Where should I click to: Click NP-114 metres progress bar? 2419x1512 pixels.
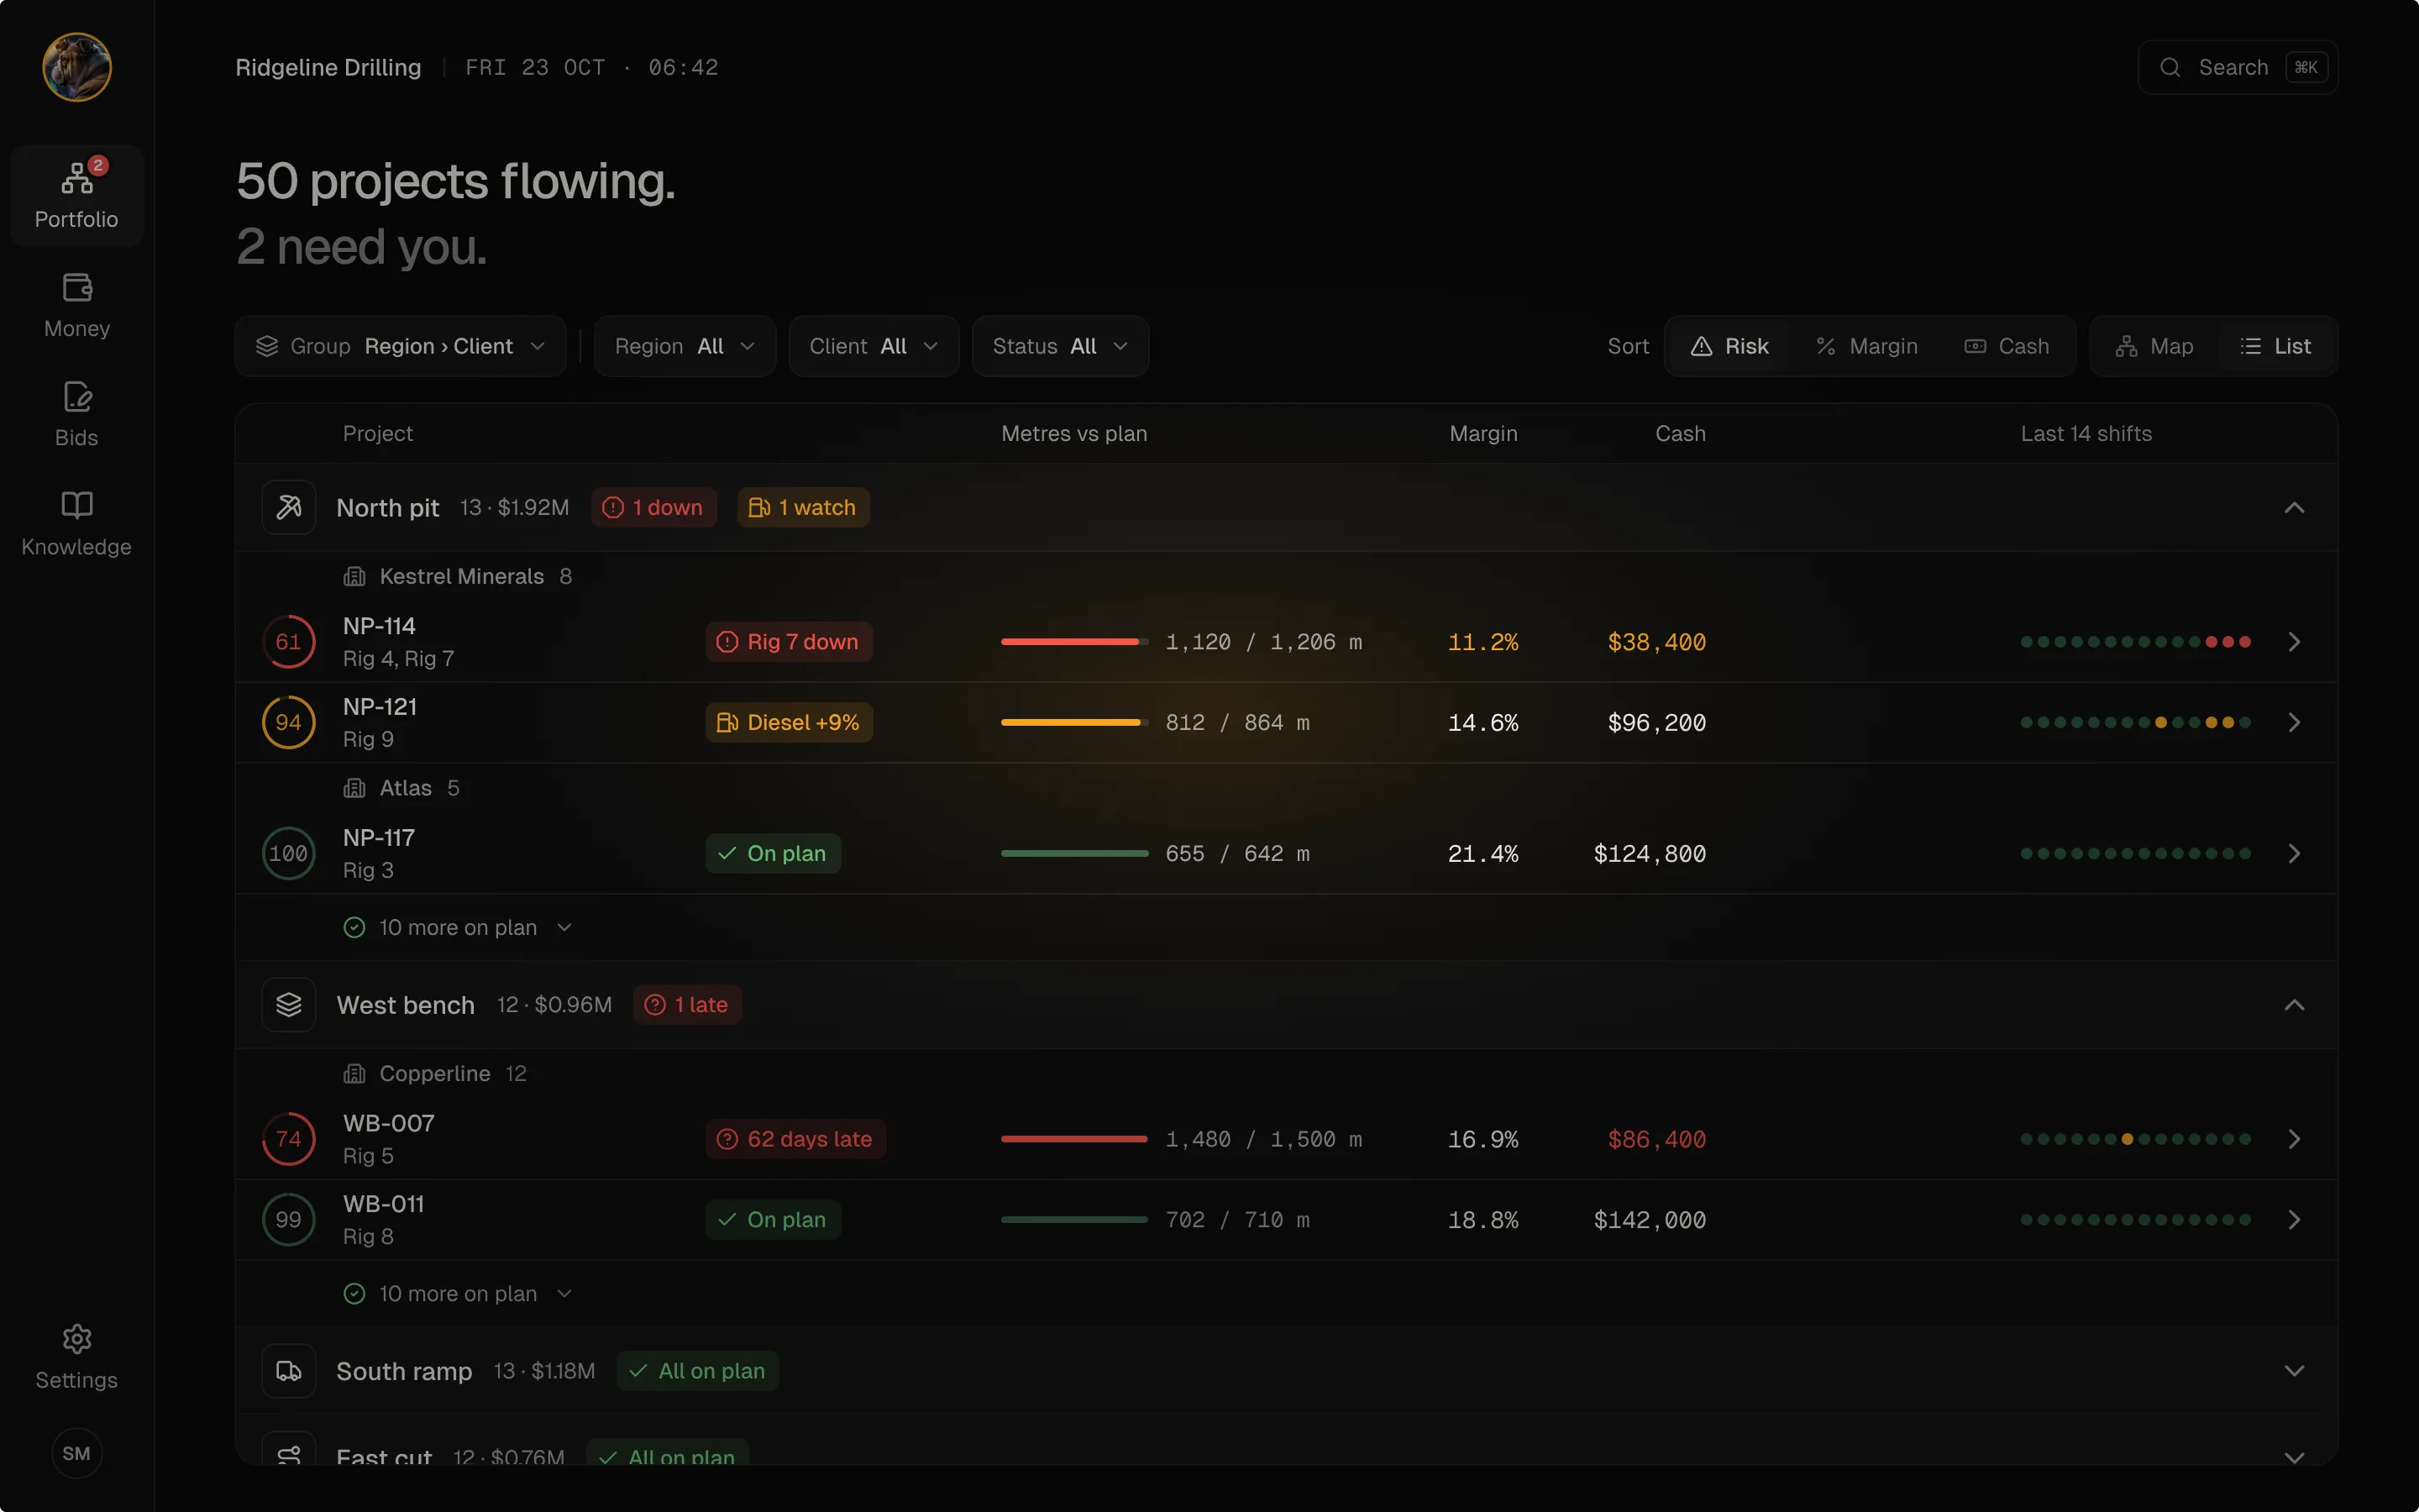(1074, 642)
